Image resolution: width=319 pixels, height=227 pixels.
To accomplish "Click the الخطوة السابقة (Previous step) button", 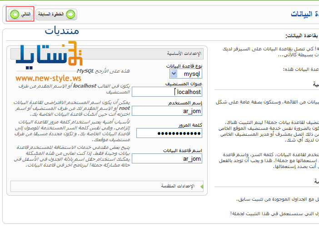I will [56, 15].
